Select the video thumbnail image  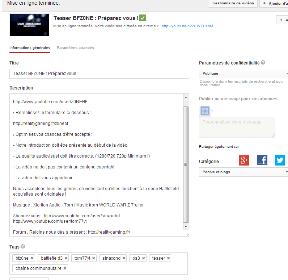[29, 25]
